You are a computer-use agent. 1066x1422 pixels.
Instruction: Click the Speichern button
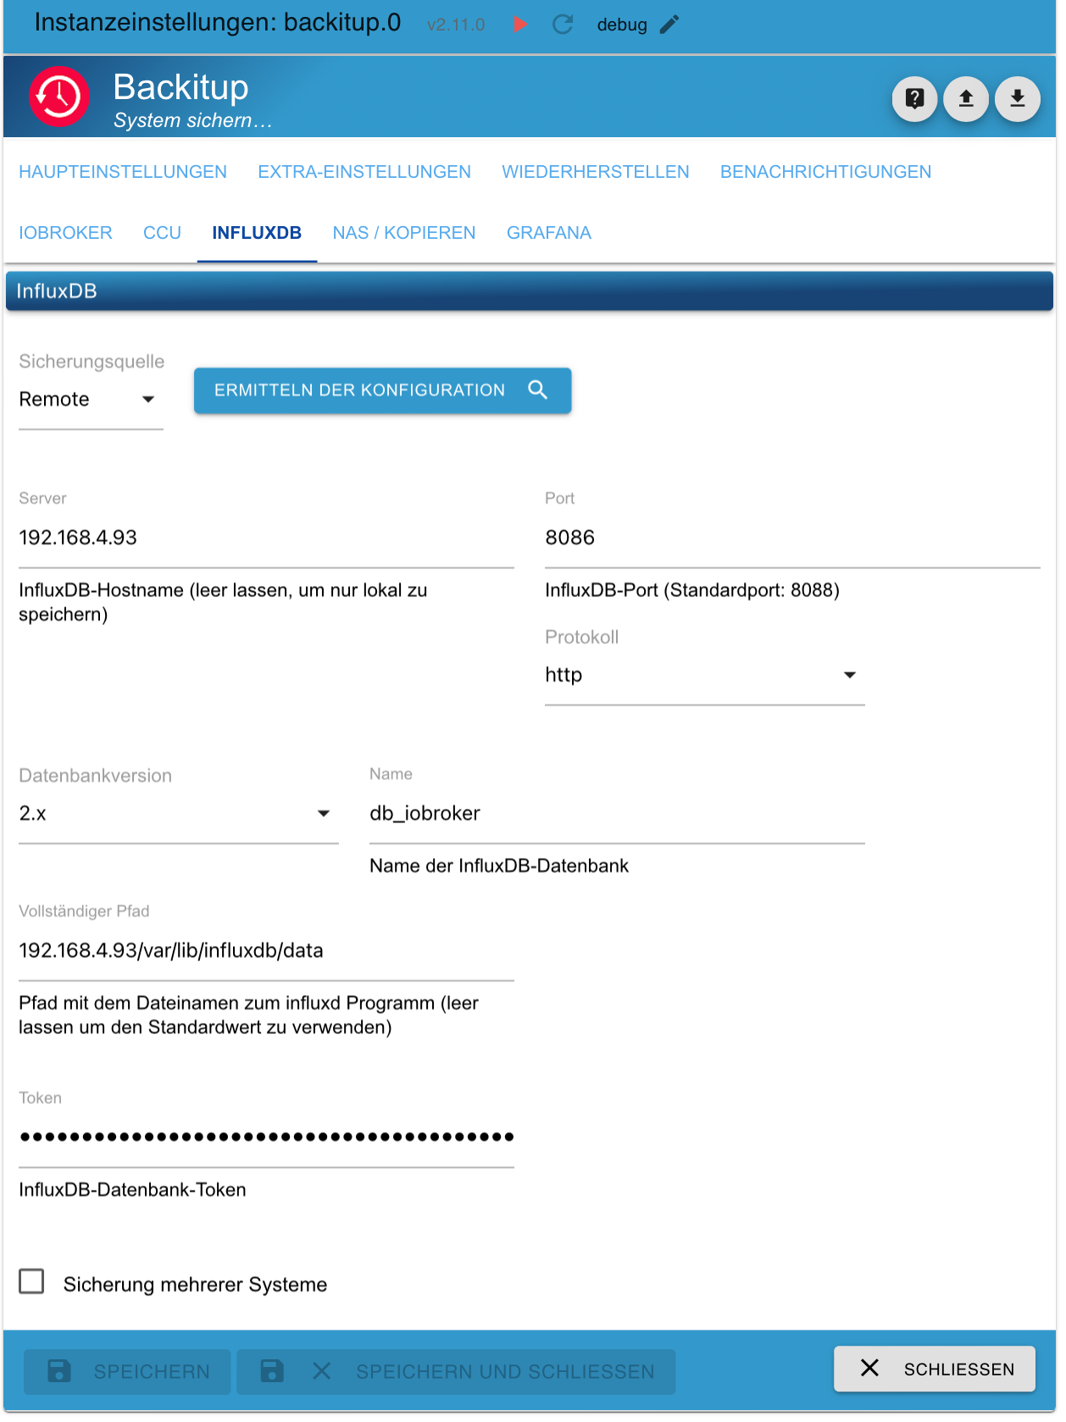(127, 1372)
